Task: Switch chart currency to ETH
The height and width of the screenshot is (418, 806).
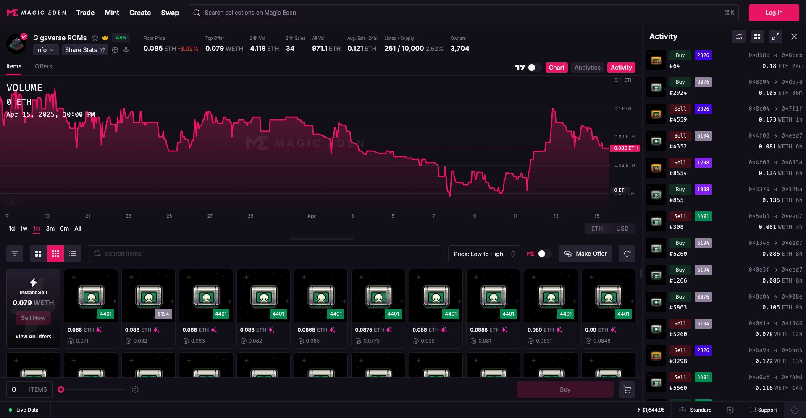Action: [x=597, y=228]
